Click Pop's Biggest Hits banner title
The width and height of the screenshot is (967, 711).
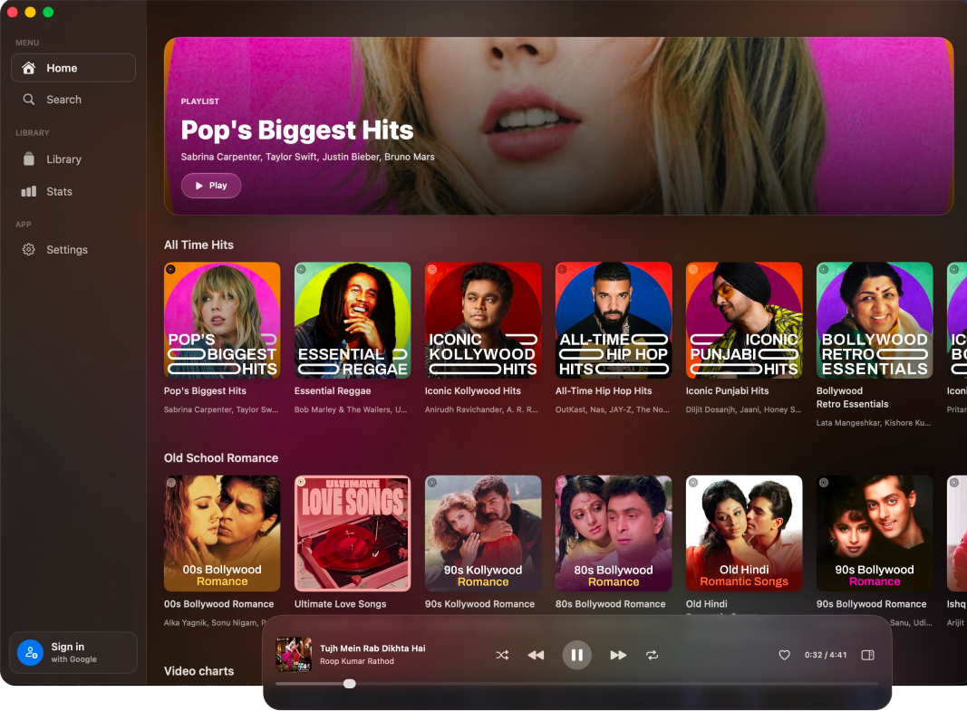pos(297,130)
